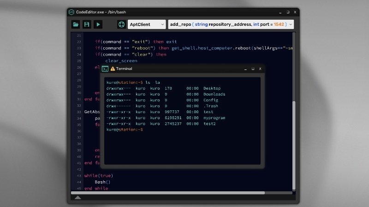Click the editor vertical scrollbar thumb
The image size is (369, 207).
pyautogui.click(x=294, y=145)
